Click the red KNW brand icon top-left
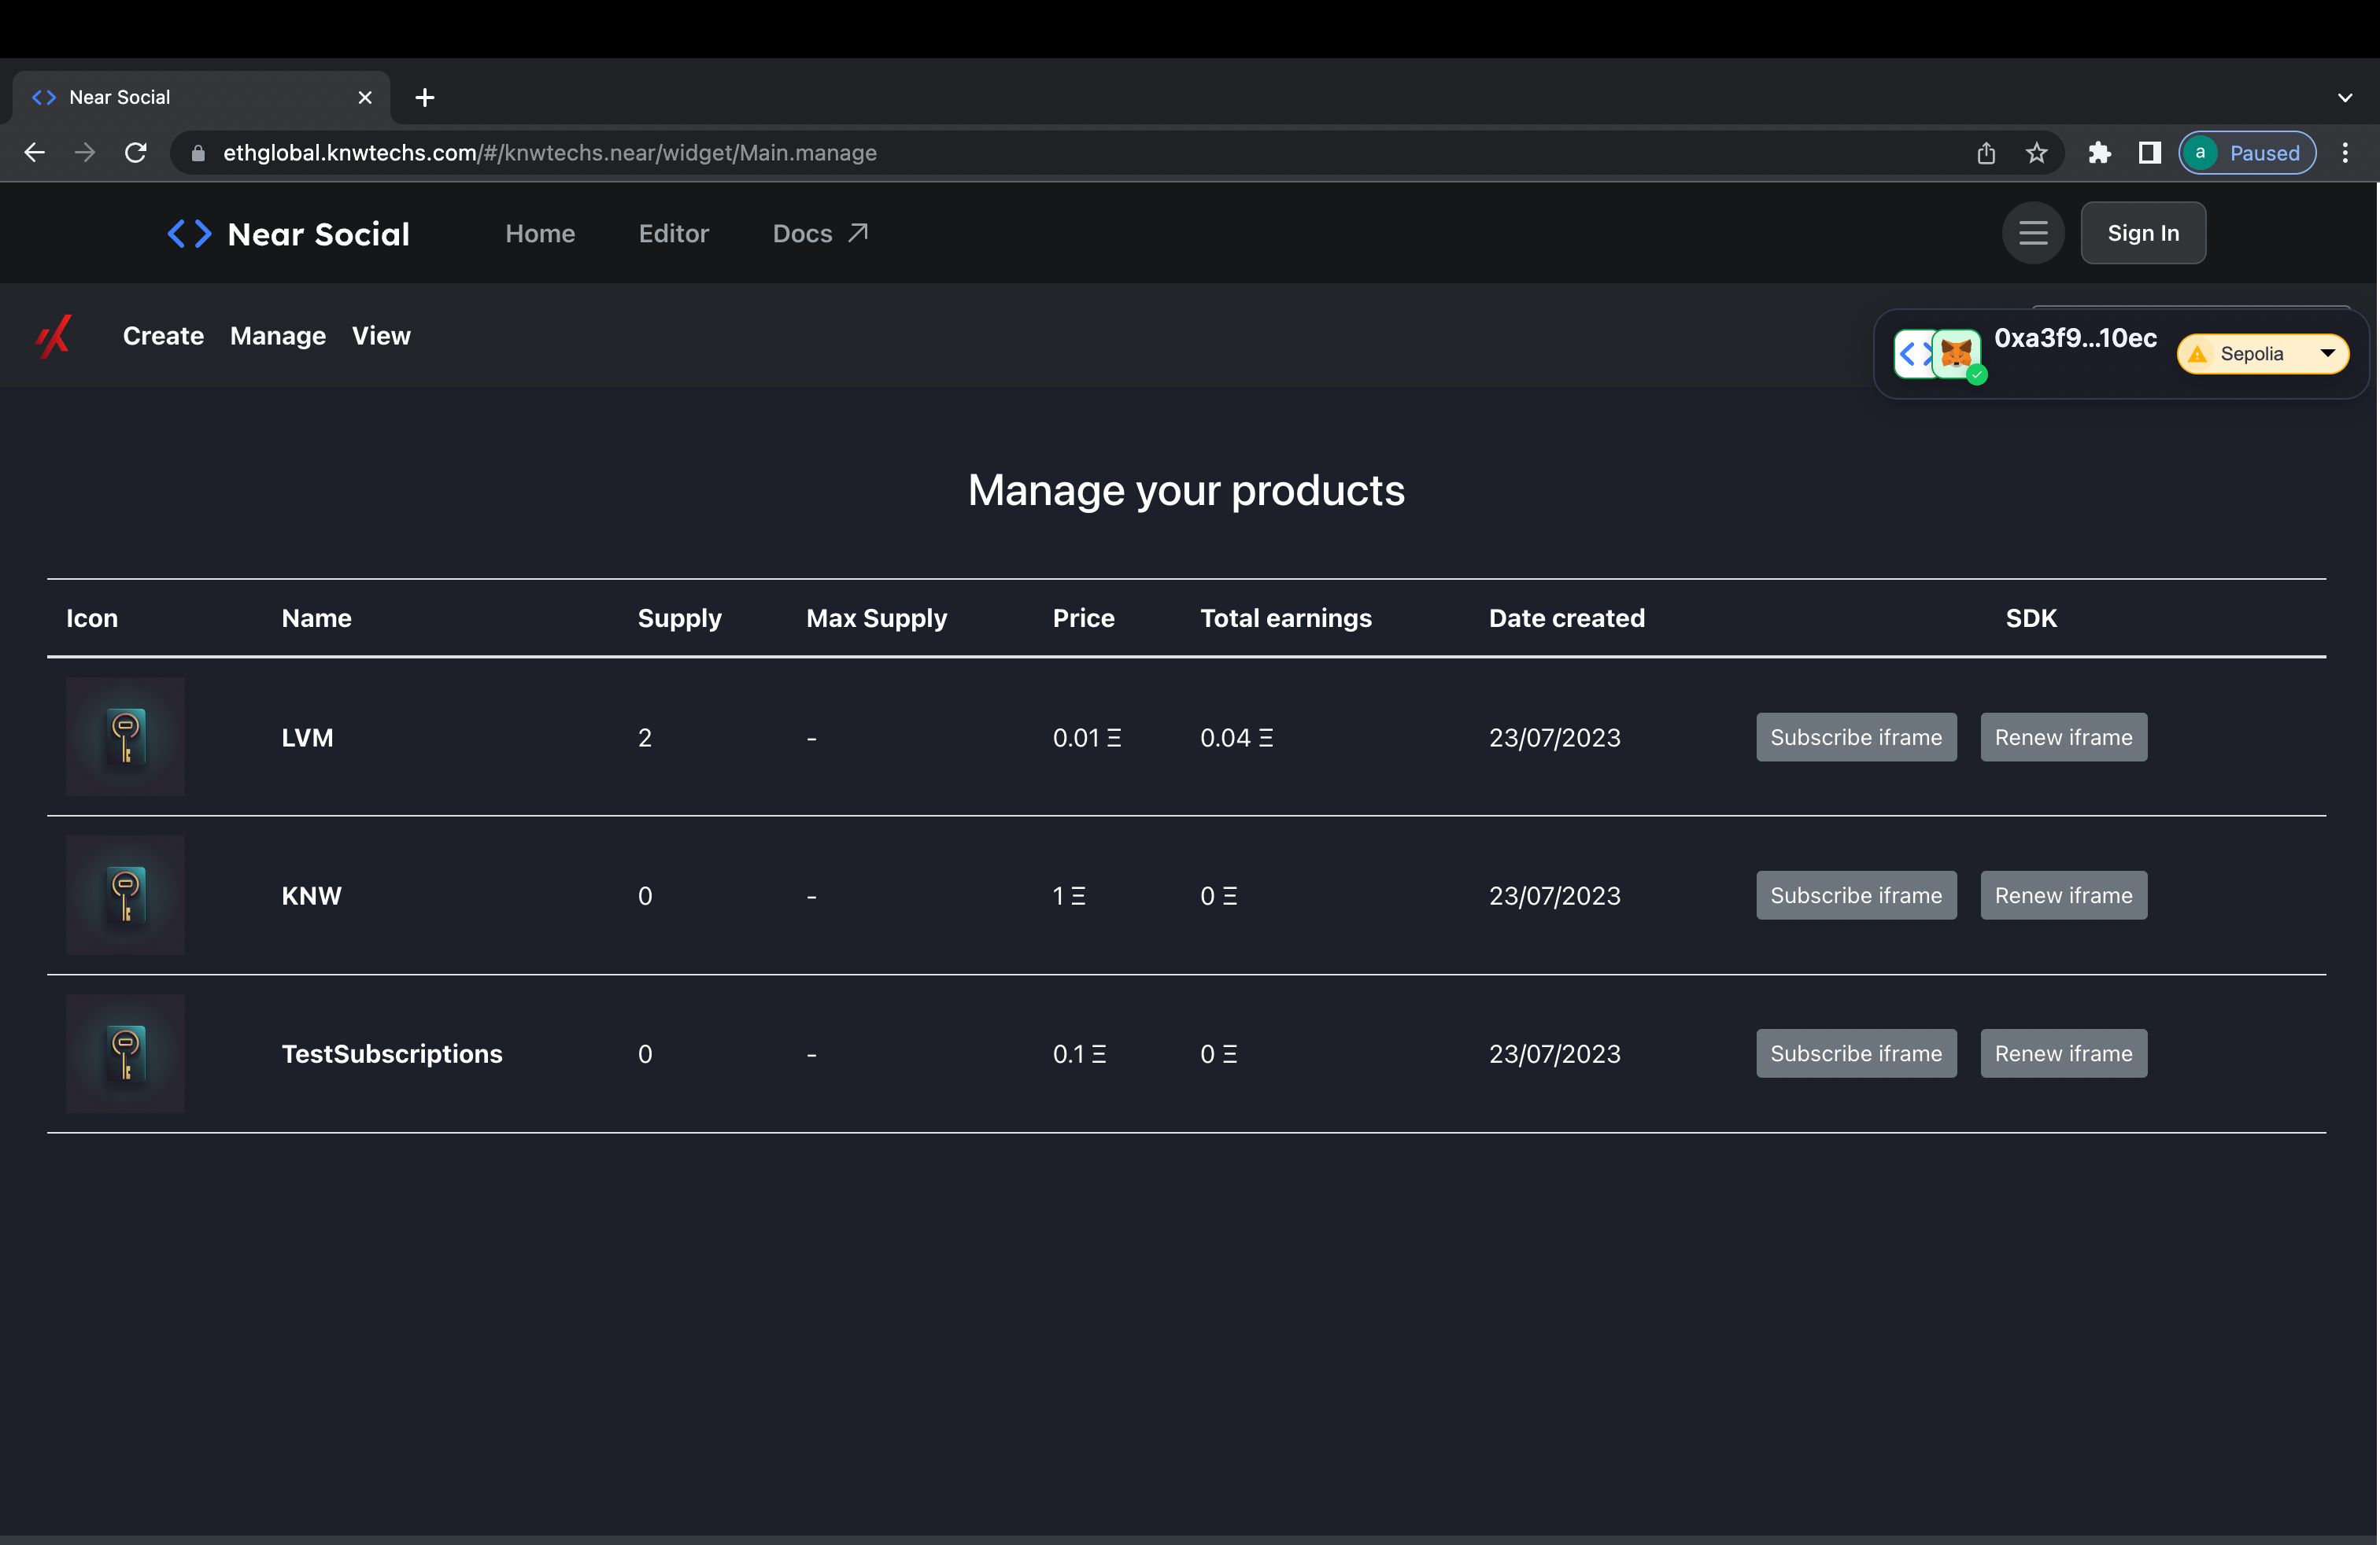The width and height of the screenshot is (2380, 1545). pyautogui.click(x=52, y=334)
